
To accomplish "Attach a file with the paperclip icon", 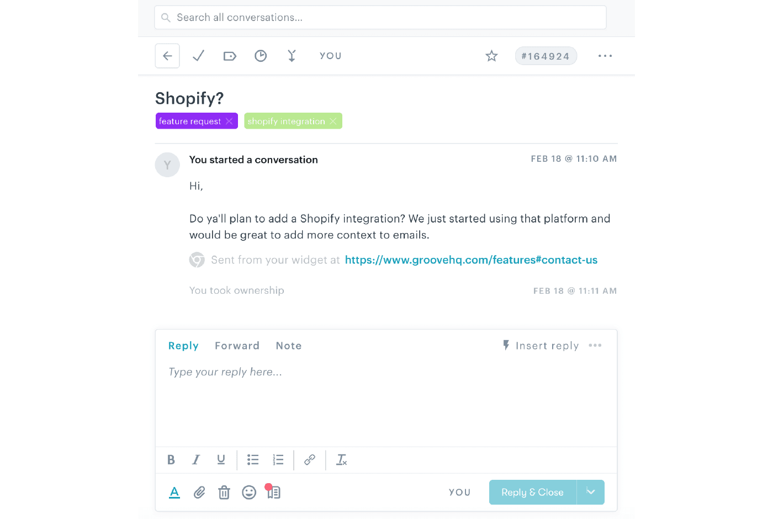I will pos(199,492).
